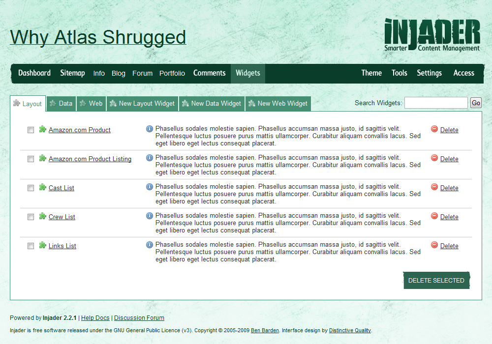Open the Crew List widget link
492x344 pixels.
pyautogui.click(x=62, y=217)
